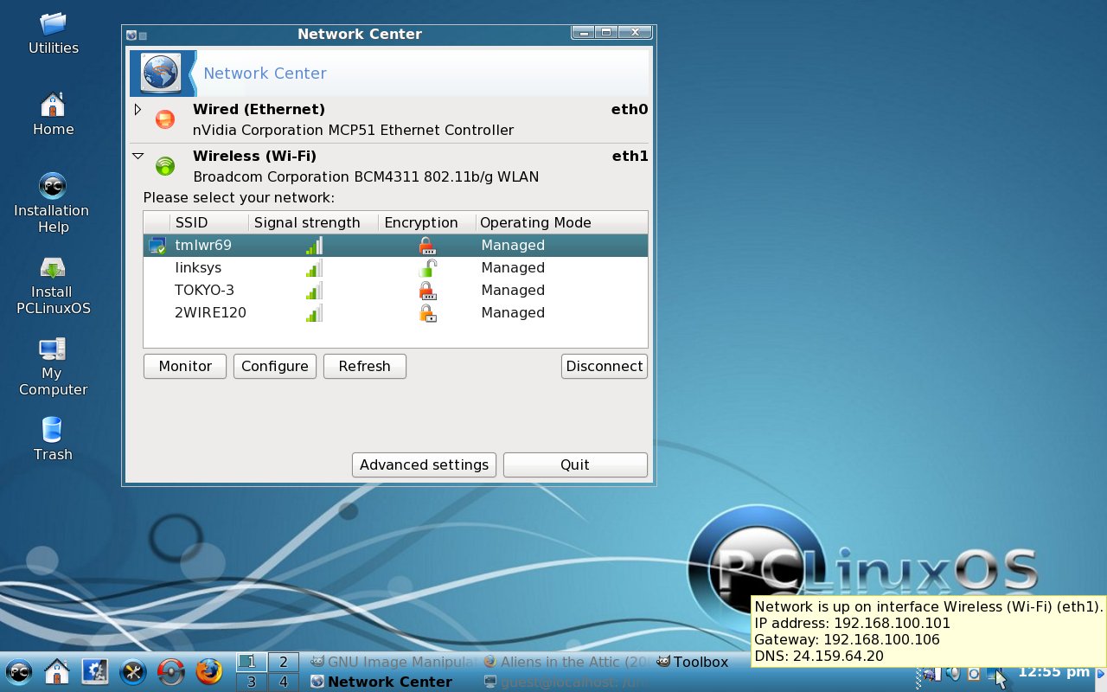Image resolution: width=1107 pixels, height=692 pixels.
Task: Sort by Encryption column header
Action: pyautogui.click(x=426, y=222)
